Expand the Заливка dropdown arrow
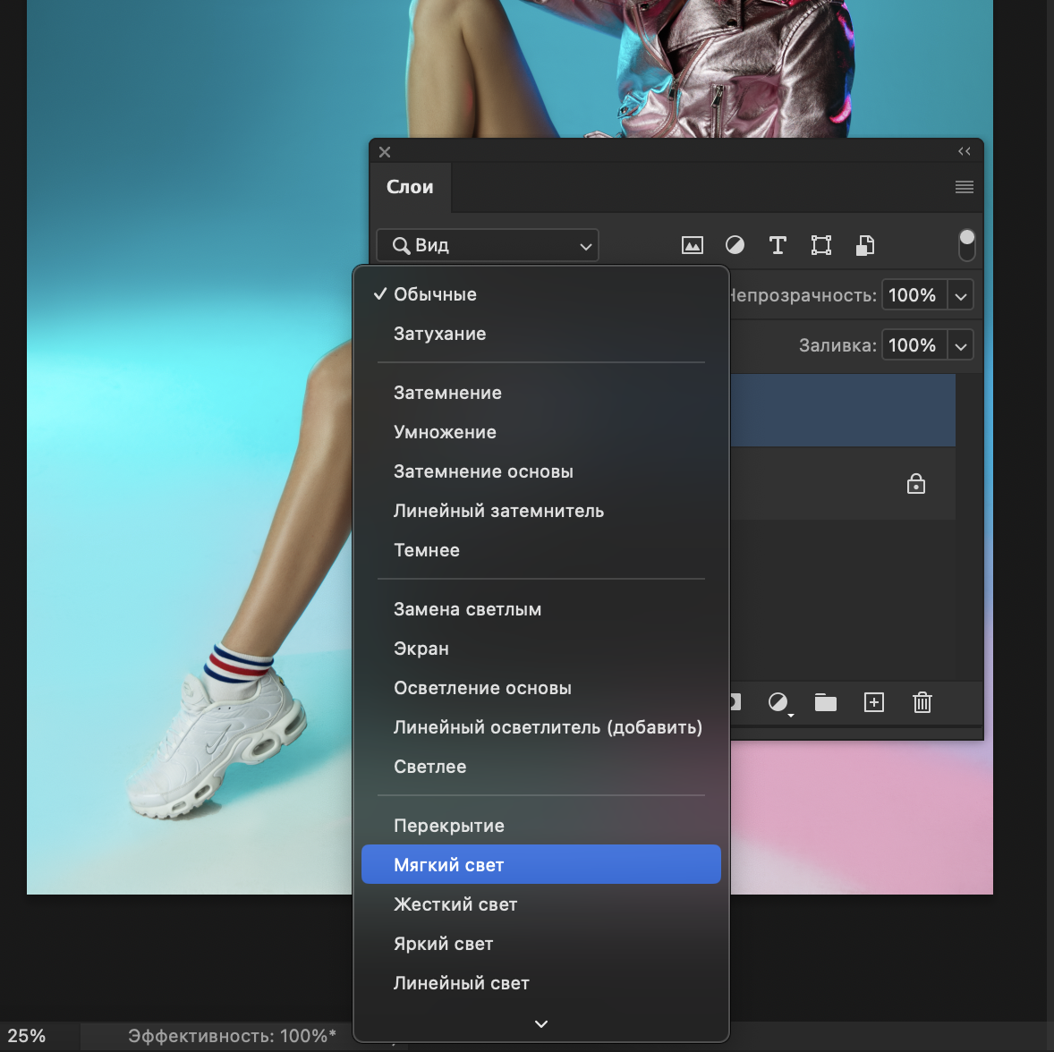Image resolution: width=1054 pixels, height=1052 pixels. pos(961,345)
